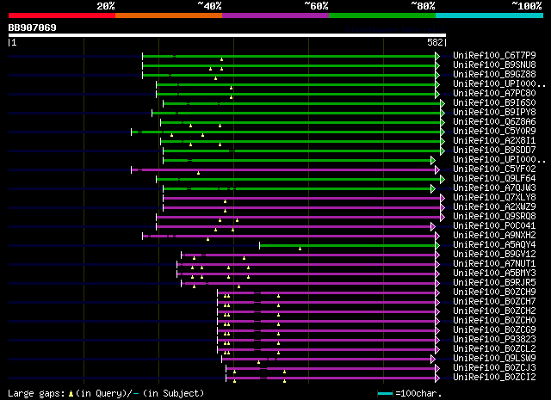Select the UniRef100_C5YF02 label

pos(494,169)
